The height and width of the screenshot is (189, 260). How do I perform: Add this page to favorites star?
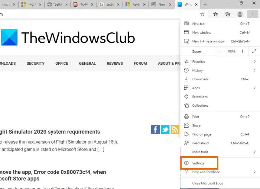point(202,14)
